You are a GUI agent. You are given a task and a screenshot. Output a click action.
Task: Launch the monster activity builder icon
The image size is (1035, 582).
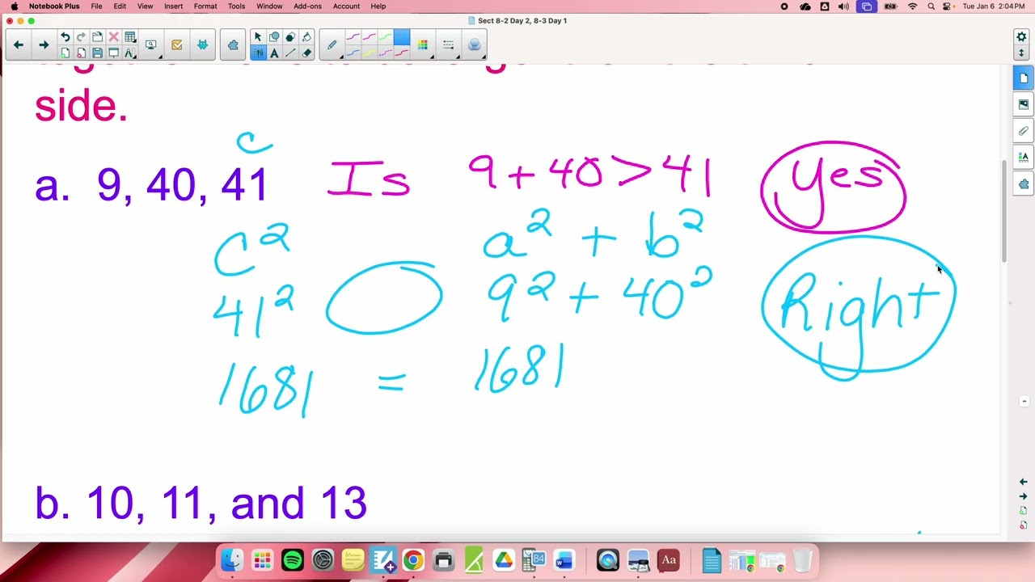point(202,44)
